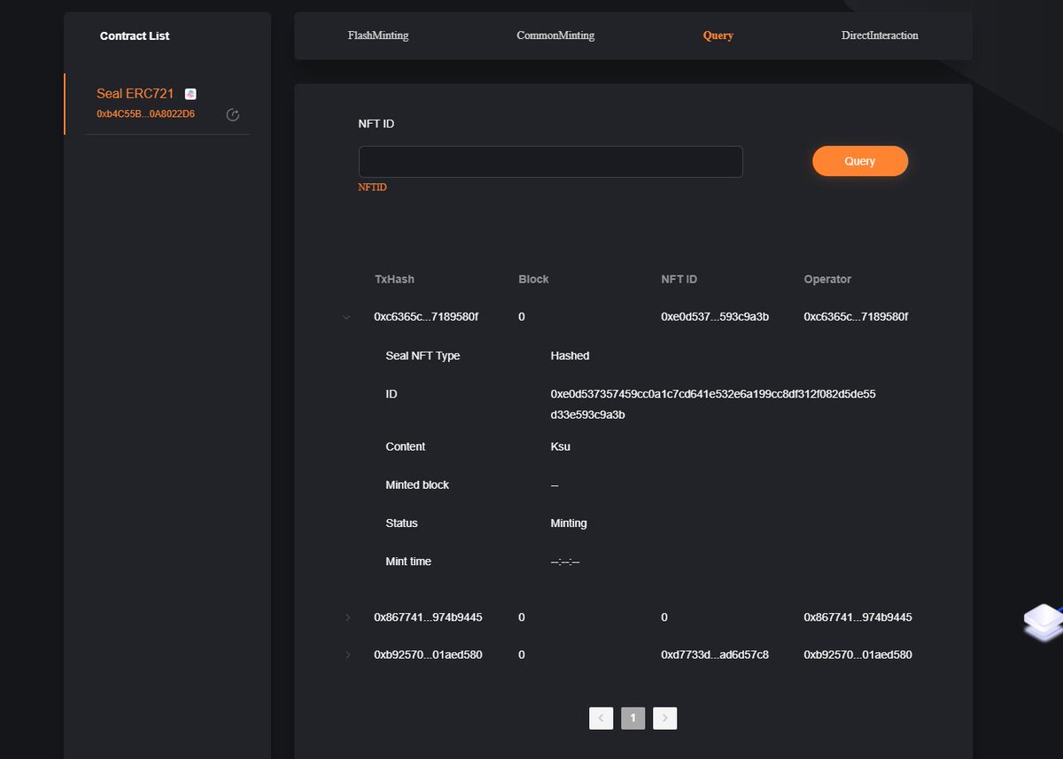Screen dimensions: 1063x759
Task: Click the orange Query button
Action: tap(860, 161)
